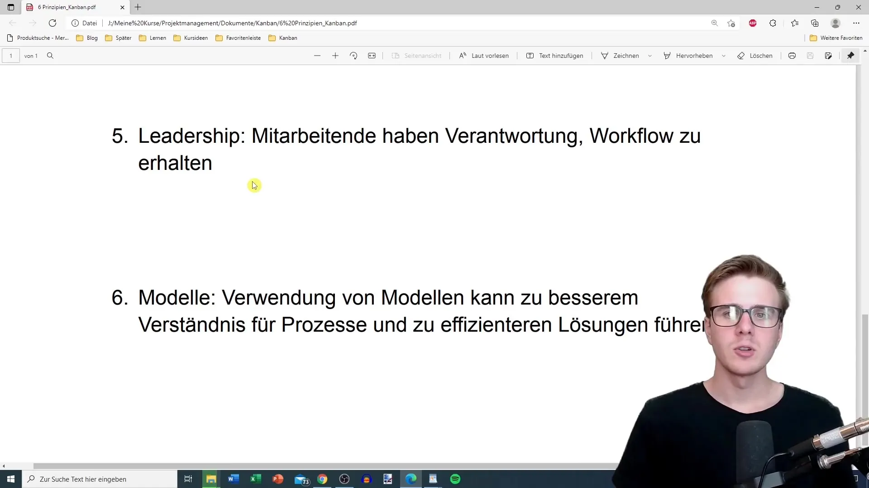Screen dimensions: 869x488
Task: Click the Laut vorlesen read aloud icon
Action: point(463,56)
